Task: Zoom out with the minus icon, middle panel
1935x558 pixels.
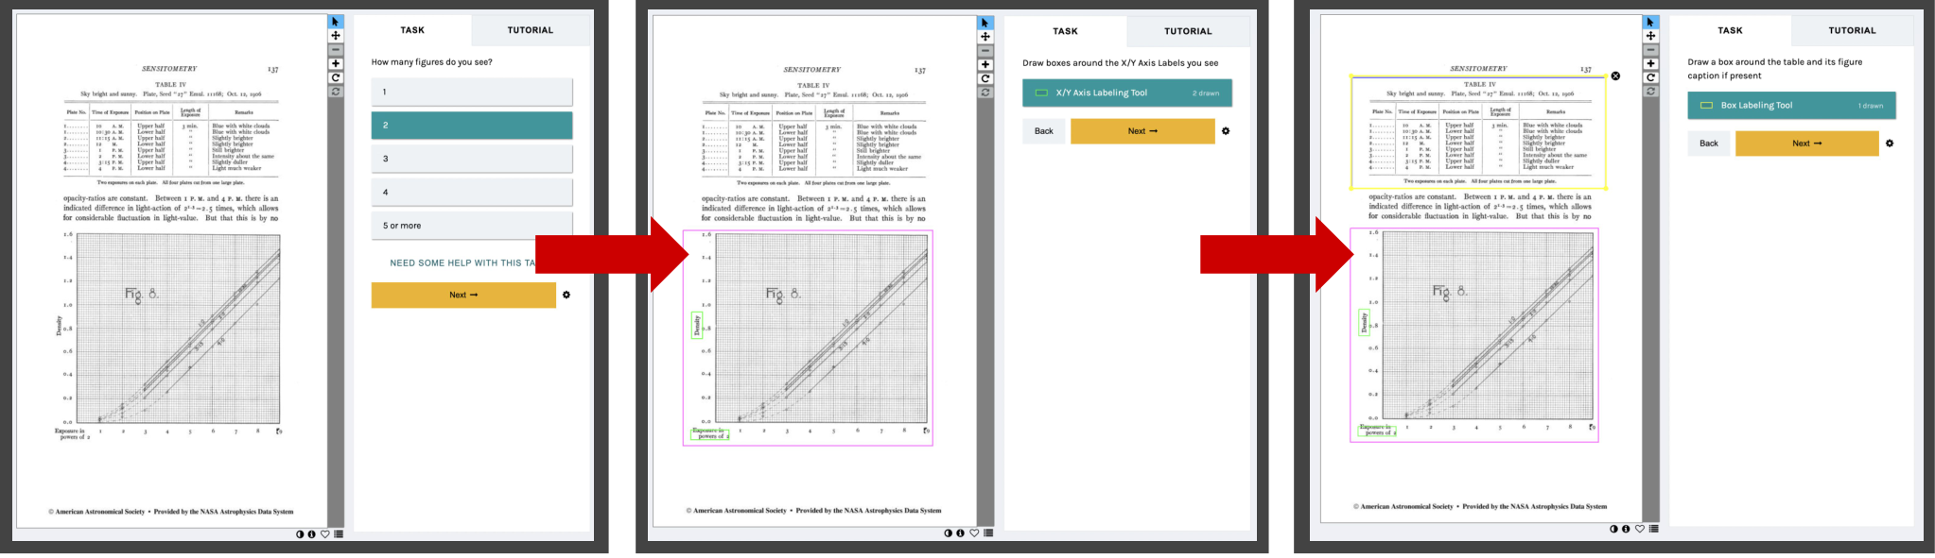Action: coord(985,51)
